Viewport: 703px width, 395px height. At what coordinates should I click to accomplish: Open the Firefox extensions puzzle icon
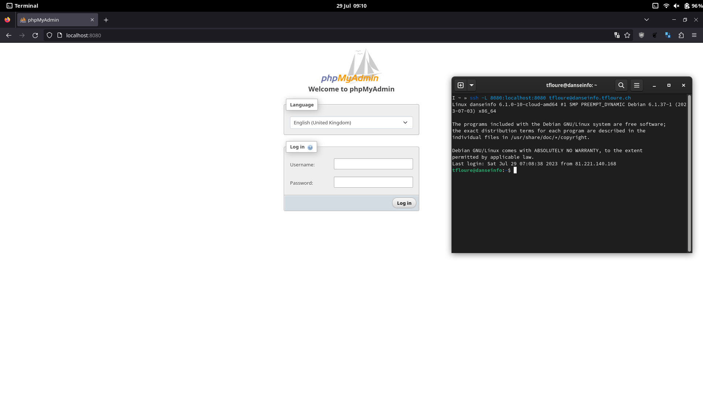click(681, 35)
